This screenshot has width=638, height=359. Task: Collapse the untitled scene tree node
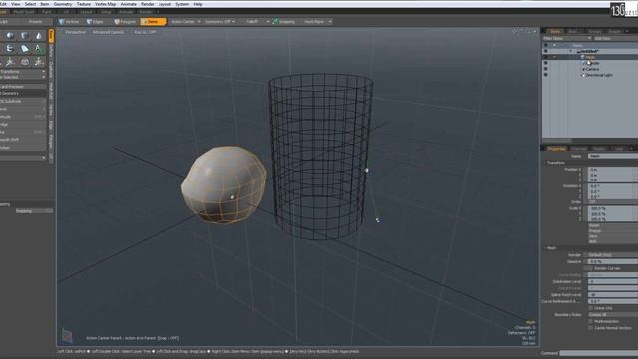click(571, 51)
